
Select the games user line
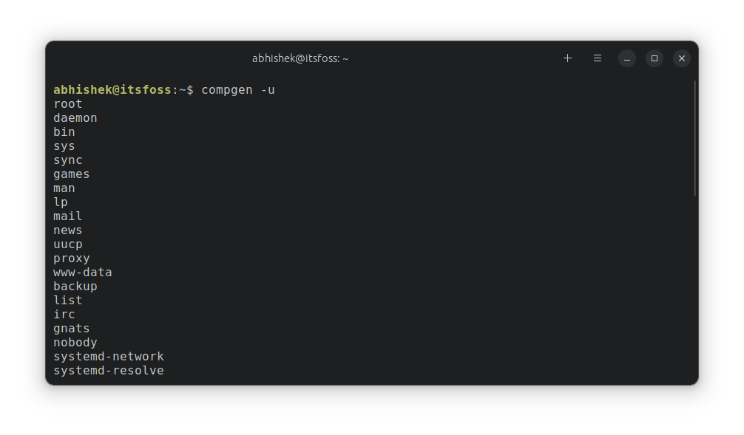71,174
